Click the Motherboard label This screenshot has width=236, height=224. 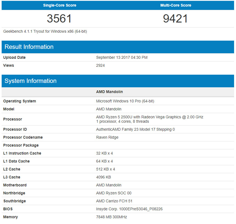[x=15, y=185]
